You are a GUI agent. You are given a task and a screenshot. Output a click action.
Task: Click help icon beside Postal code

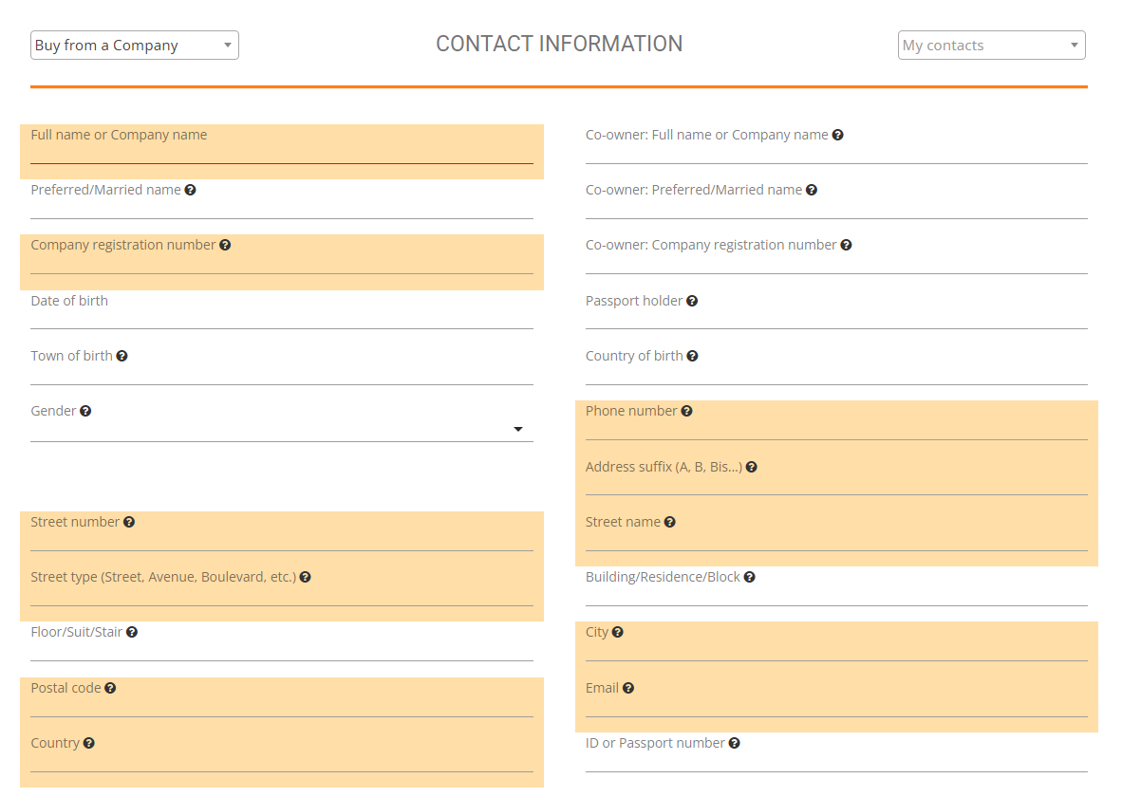point(110,688)
